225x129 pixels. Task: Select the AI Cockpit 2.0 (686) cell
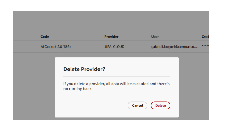56,47
